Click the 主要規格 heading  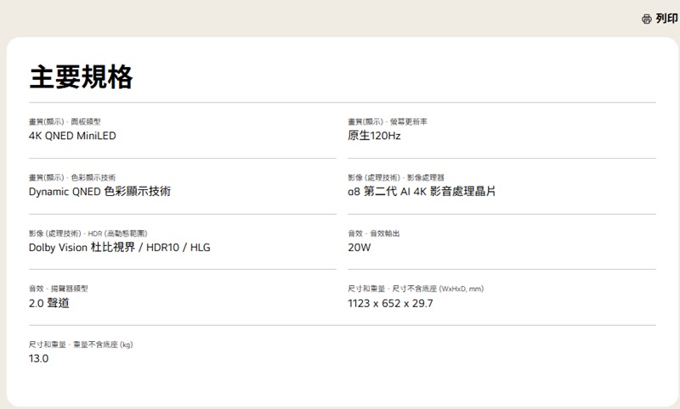point(81,77)
